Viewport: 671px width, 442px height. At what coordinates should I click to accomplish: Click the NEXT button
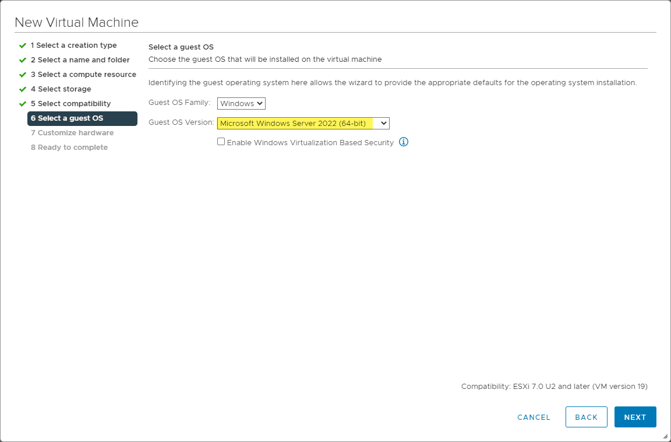coord(635,417)
